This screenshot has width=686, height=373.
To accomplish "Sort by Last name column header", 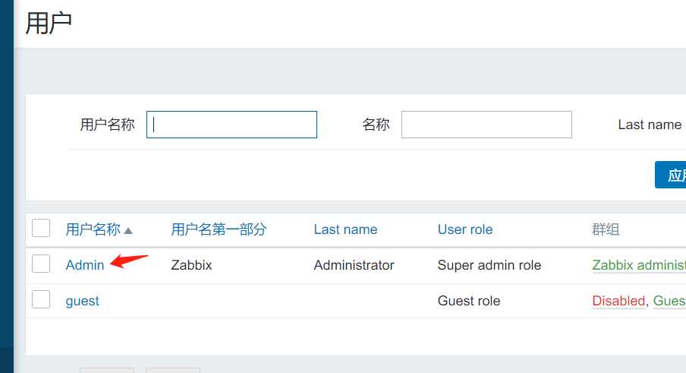I will [345, 229].
